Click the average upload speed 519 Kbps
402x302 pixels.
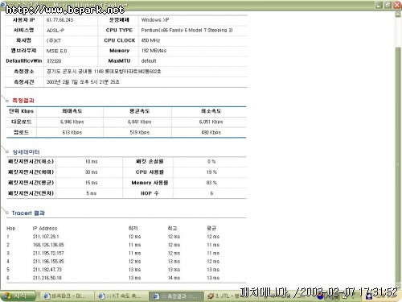[x=140, y=132]
